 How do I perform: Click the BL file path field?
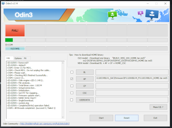click(x=132, y=72)
